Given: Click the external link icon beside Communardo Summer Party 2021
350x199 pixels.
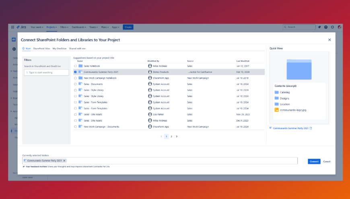Looking at the screenshot, I should tap(311, 128).
